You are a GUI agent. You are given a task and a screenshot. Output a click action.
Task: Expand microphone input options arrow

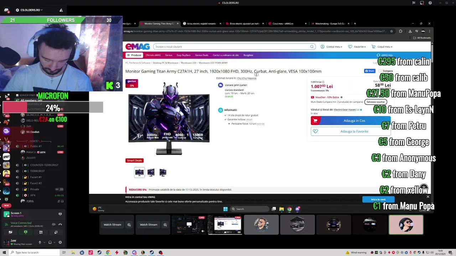click(x=44, y=242)
